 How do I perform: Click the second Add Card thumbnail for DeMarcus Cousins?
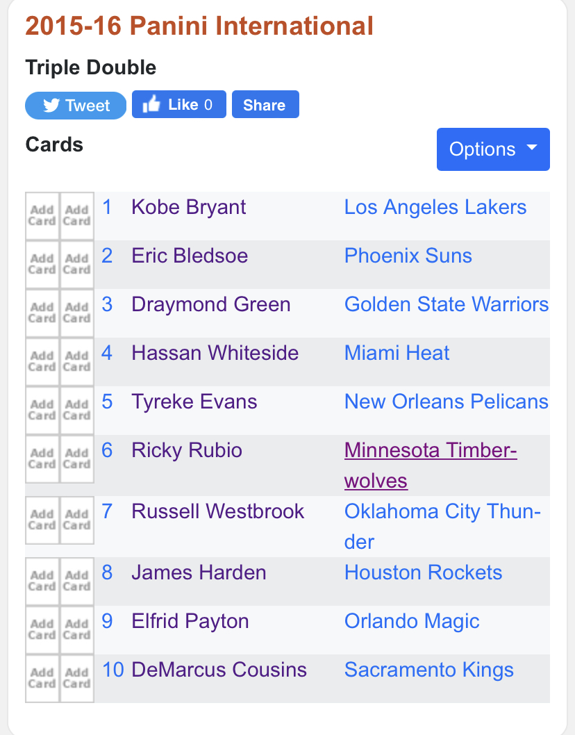coord(77,678)
